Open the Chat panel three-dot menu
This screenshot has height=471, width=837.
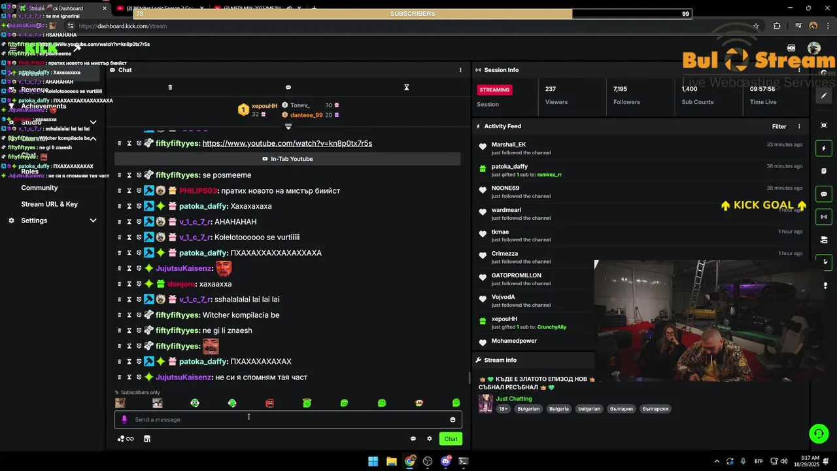(460, 70)
